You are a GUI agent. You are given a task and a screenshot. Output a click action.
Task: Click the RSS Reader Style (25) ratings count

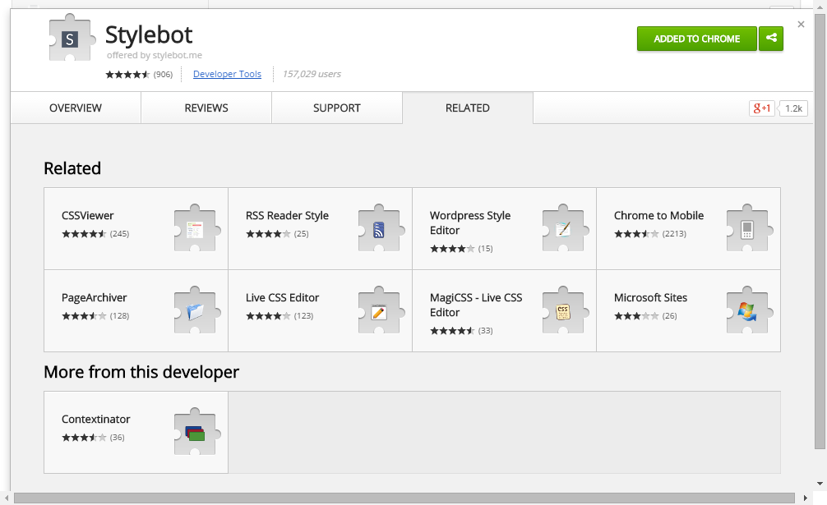point(301,234)
